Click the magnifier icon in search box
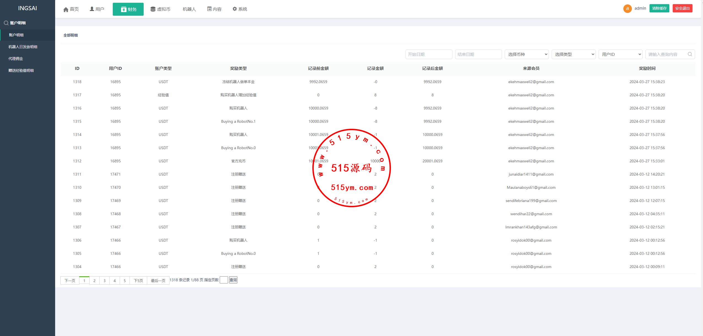Image resolution: width=703 pixels, height=336 pixels. 690,54
